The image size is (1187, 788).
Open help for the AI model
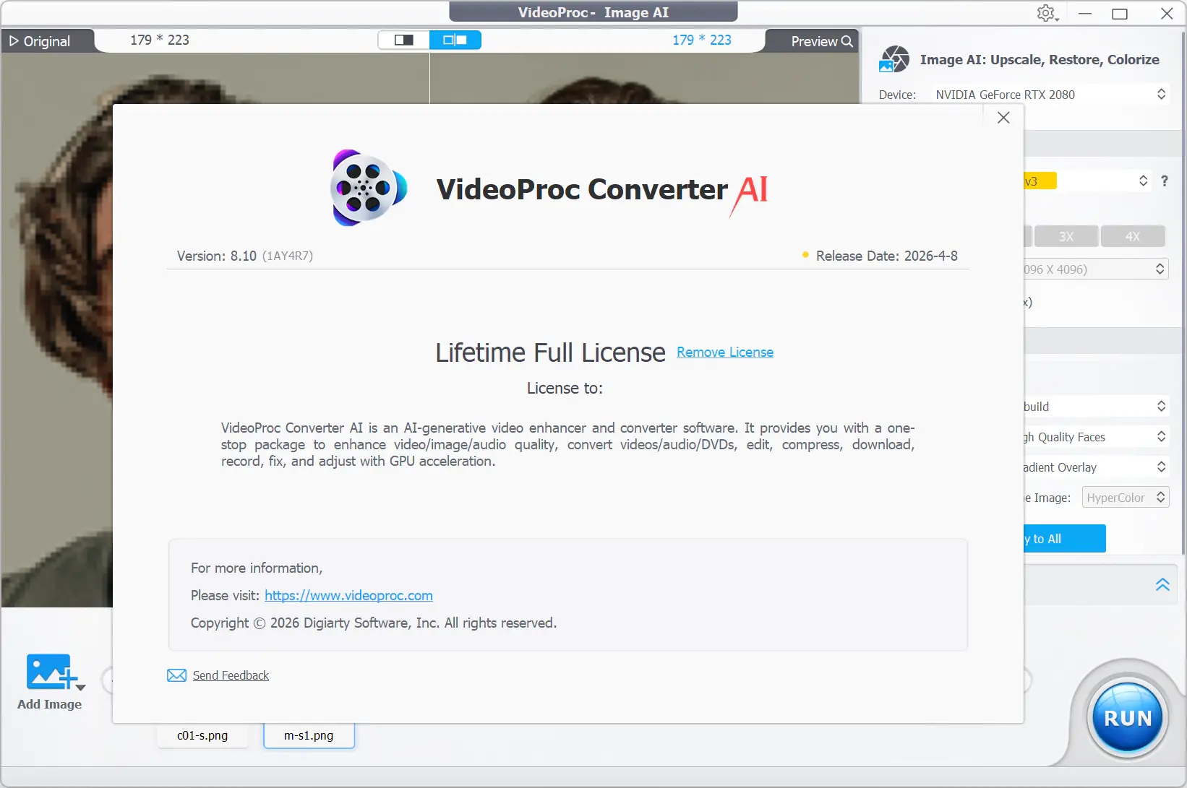click(1165, 181)
